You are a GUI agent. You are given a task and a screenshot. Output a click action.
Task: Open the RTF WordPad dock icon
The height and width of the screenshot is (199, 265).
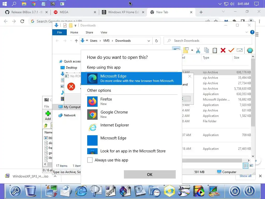tap(111, 191)
